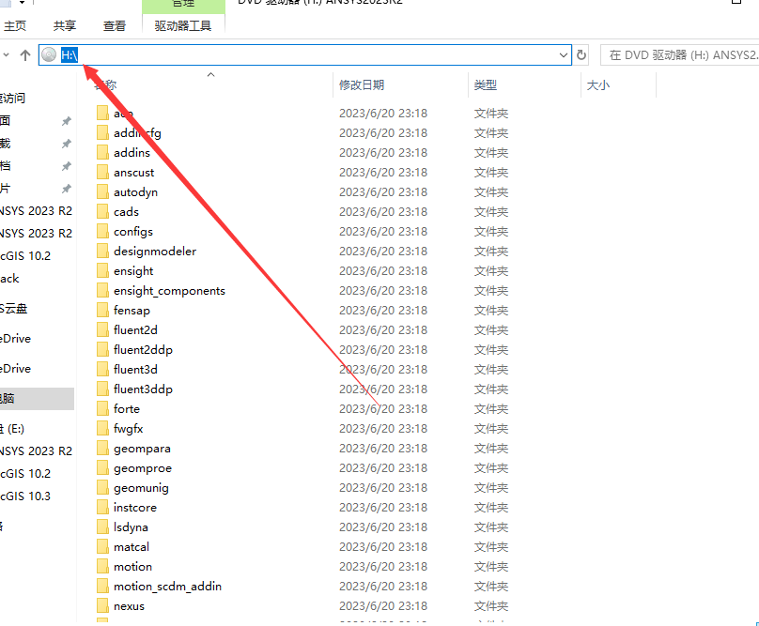
Task: Select the motion_scdm_addin folder name
Action: click(x=167, y=587)
